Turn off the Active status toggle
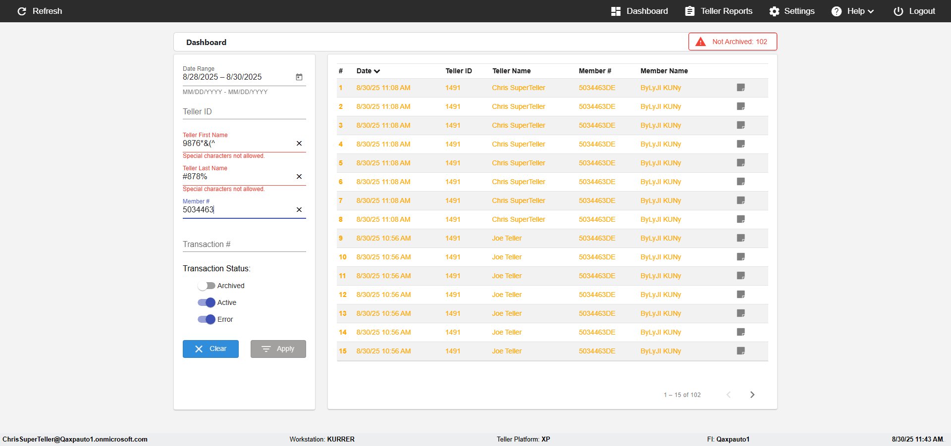The height and width of the screenshot is (446, 951). tap(206, 302)
